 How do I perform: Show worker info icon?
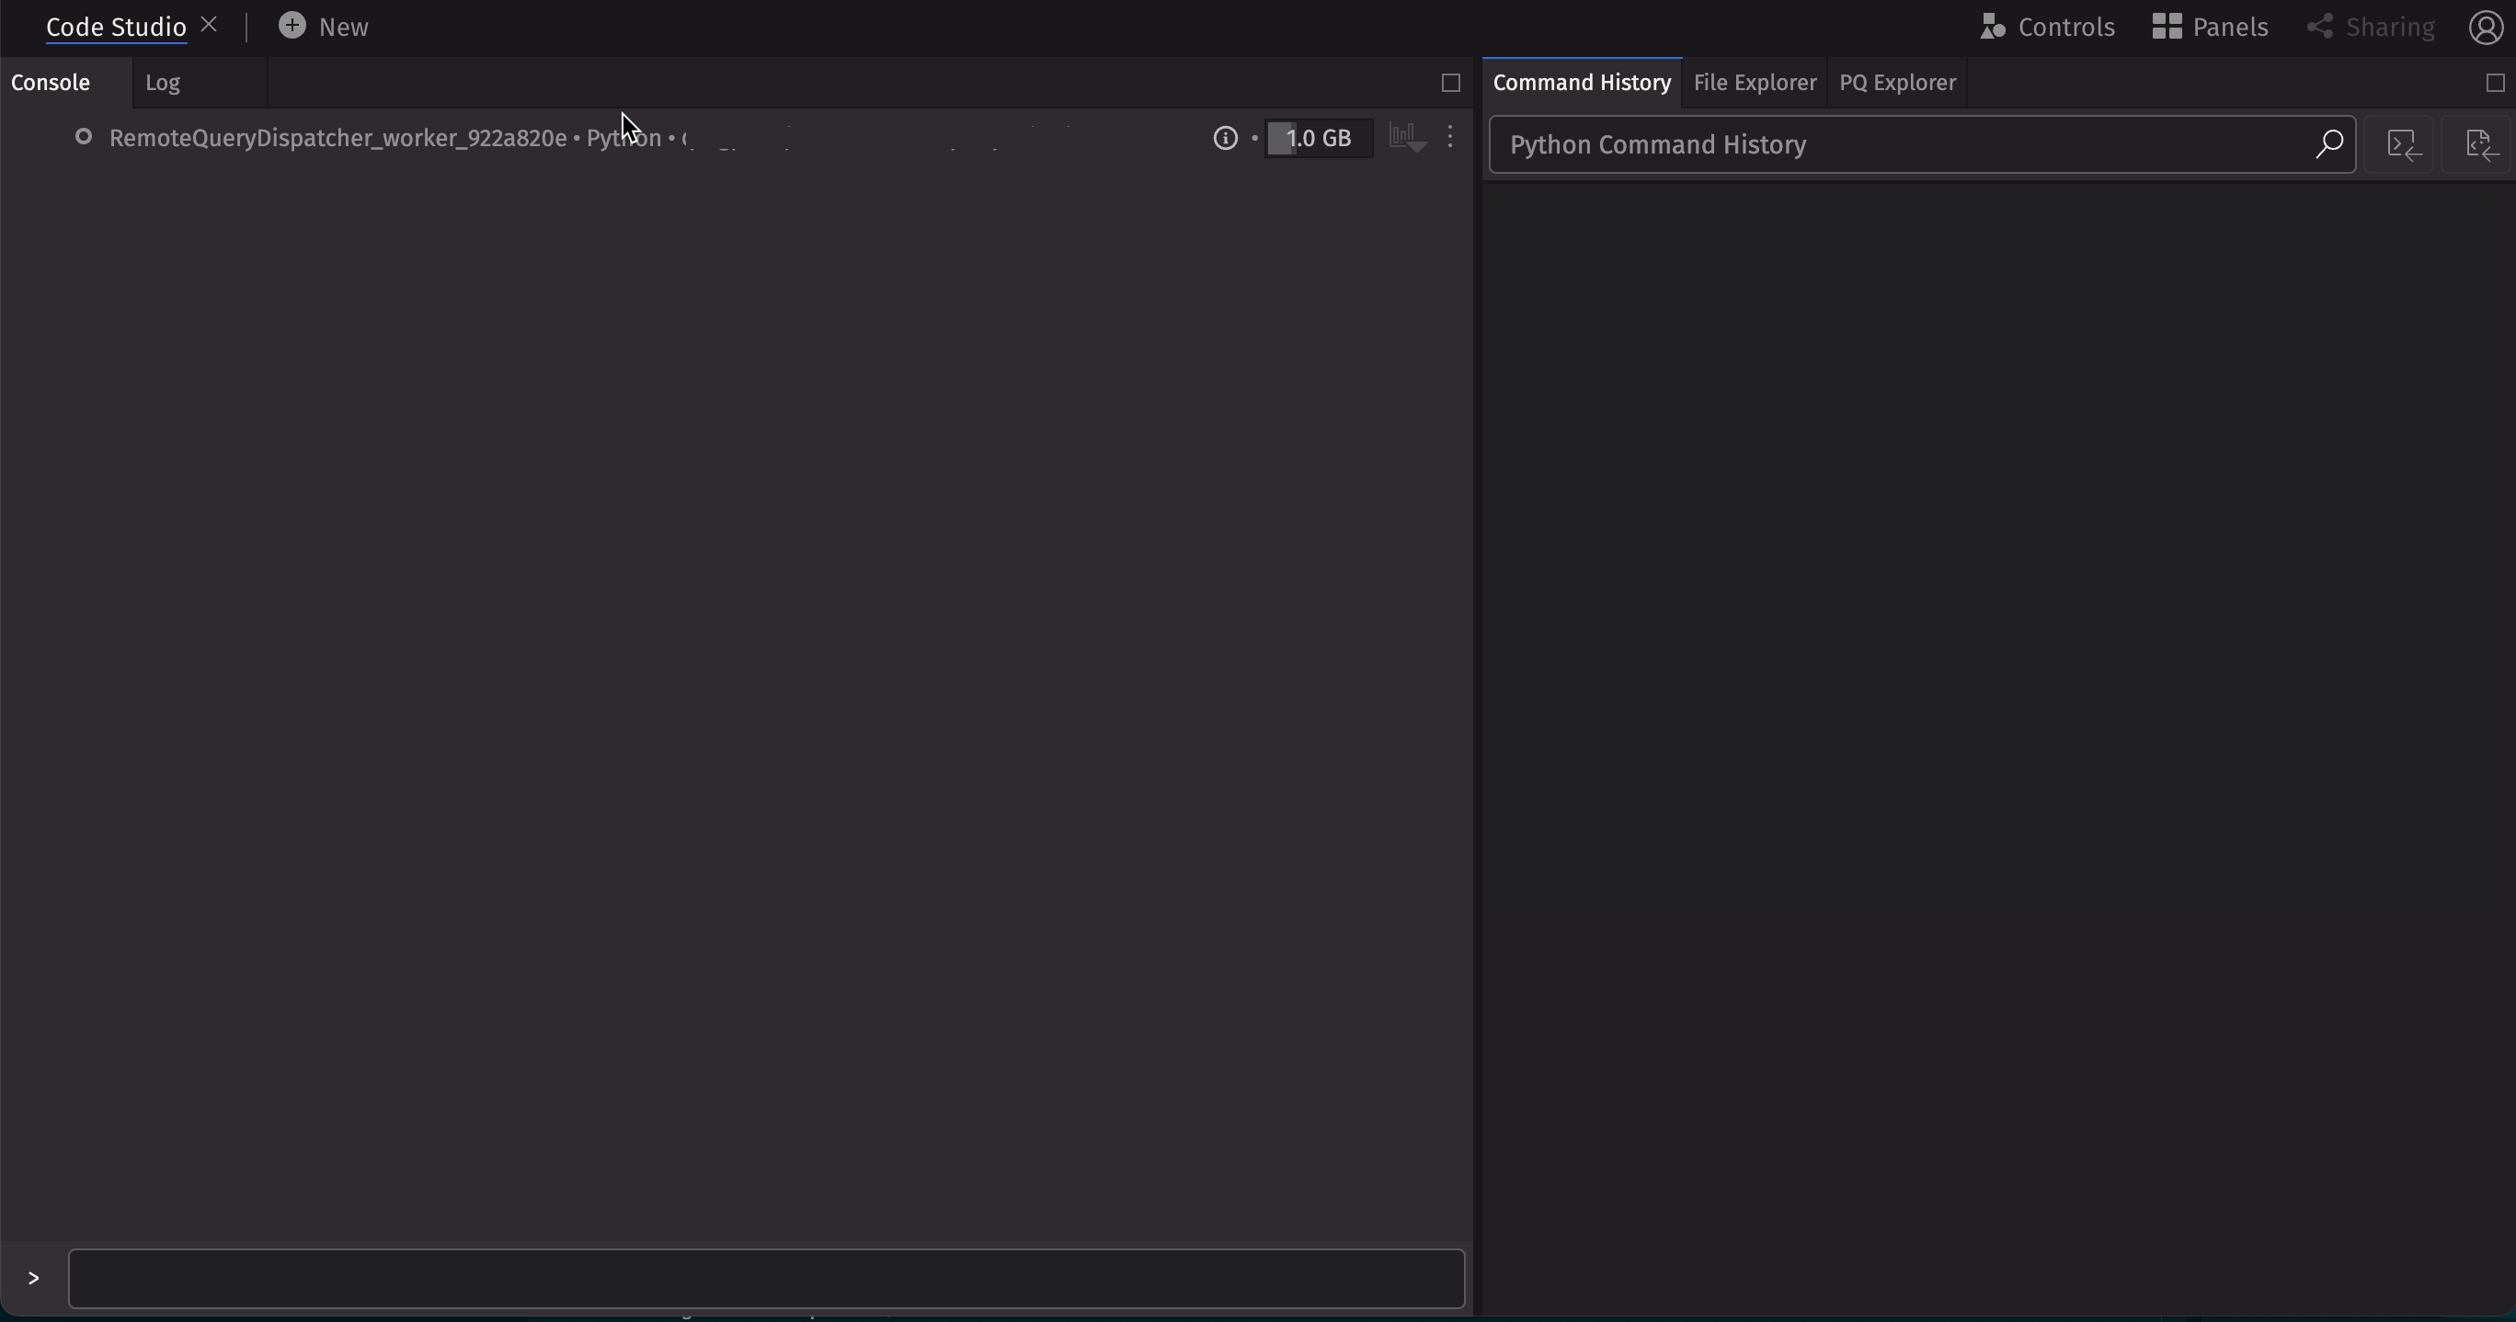click(x=1225, y=138)
